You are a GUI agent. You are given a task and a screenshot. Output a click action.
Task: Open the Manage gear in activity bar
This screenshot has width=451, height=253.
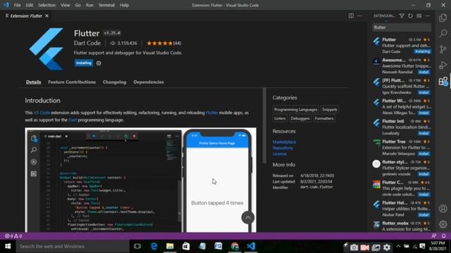(443, 224)
